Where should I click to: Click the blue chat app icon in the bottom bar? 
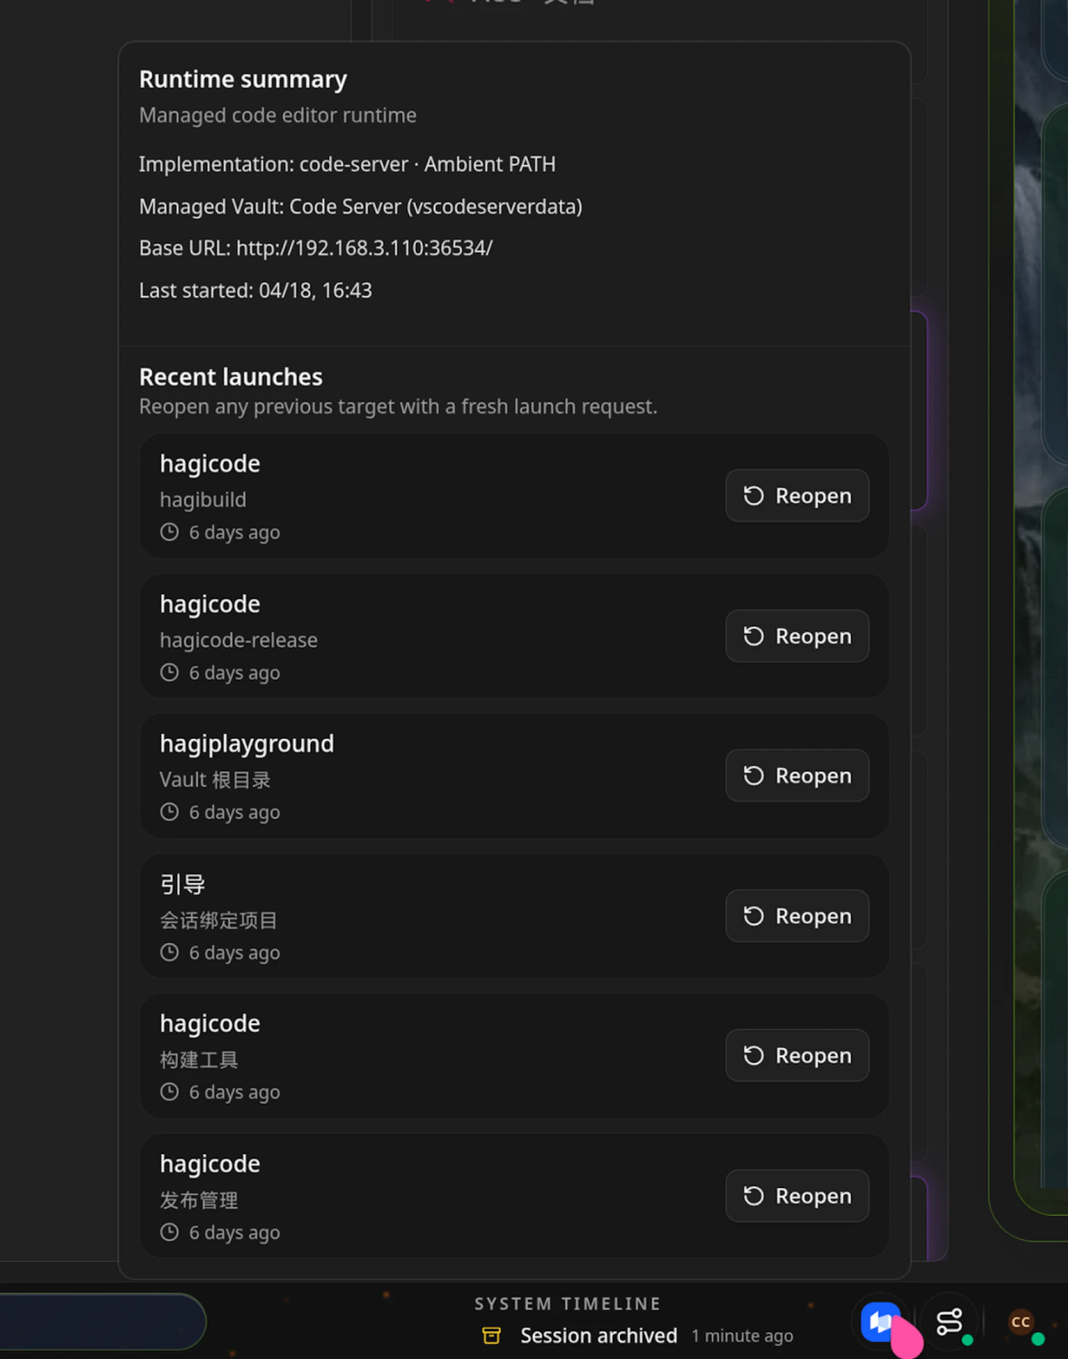[x=880, y=1321]
